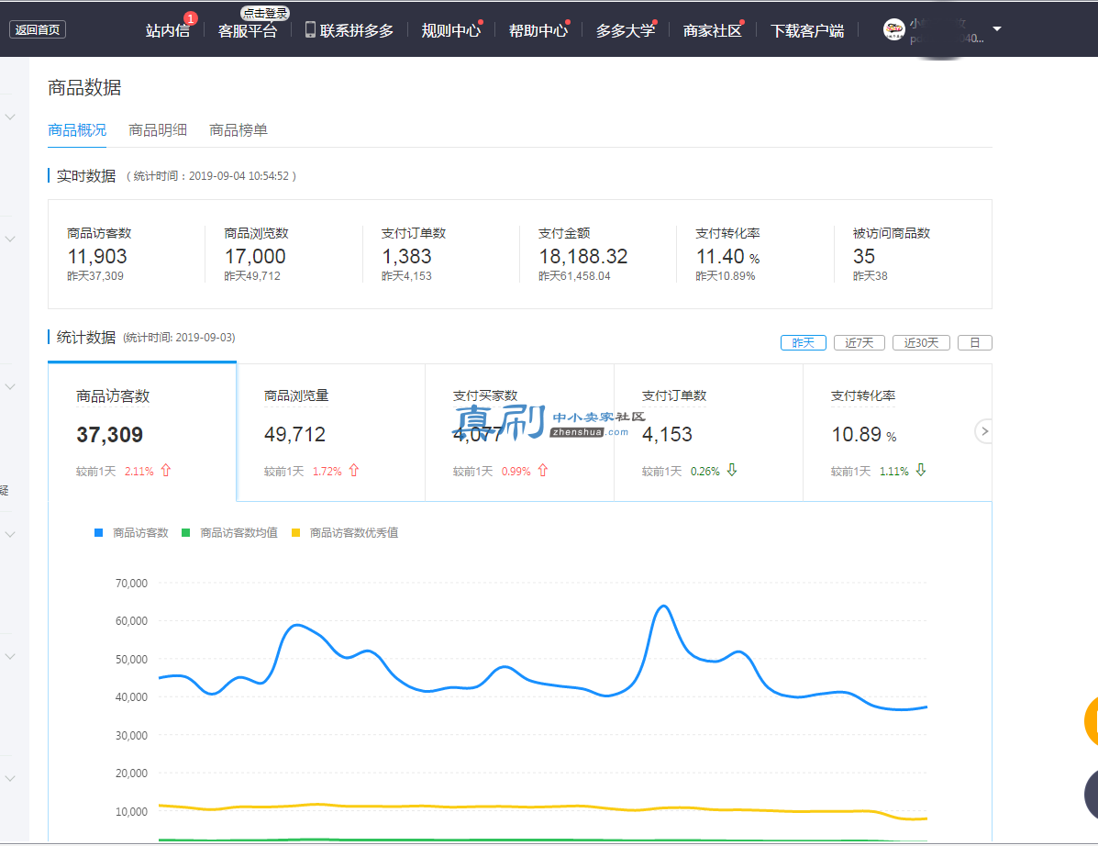Select the 商品访客数 37,309 stat card
Viewport: 1098px width, 846px height.
[x=142, y=432]
